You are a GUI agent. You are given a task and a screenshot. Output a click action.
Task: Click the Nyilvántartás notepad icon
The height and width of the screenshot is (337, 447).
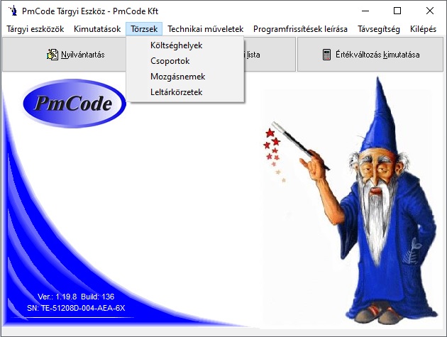(x=53, y=55)
